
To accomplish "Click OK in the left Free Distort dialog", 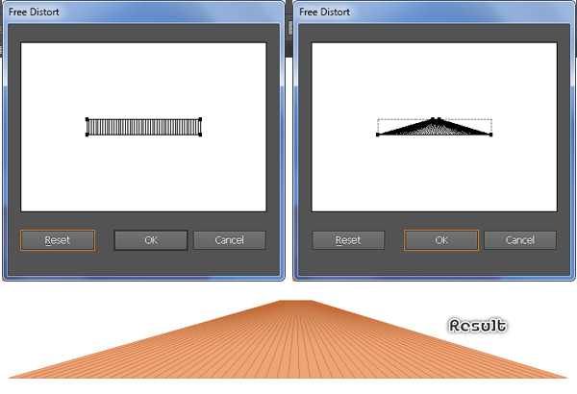I will 151,240.
